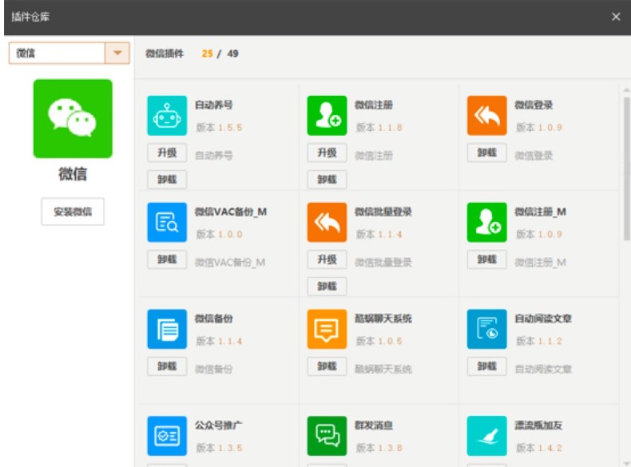Select the 微信VAC备份_M plugin icon
The image size is (631, 467).
click(167, 223)
